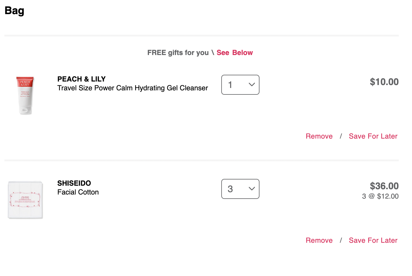This screenshot has height=276, width=412.
Task: Open quantity dropdown for the Gel Cleanser
Action: coord(240,85)
